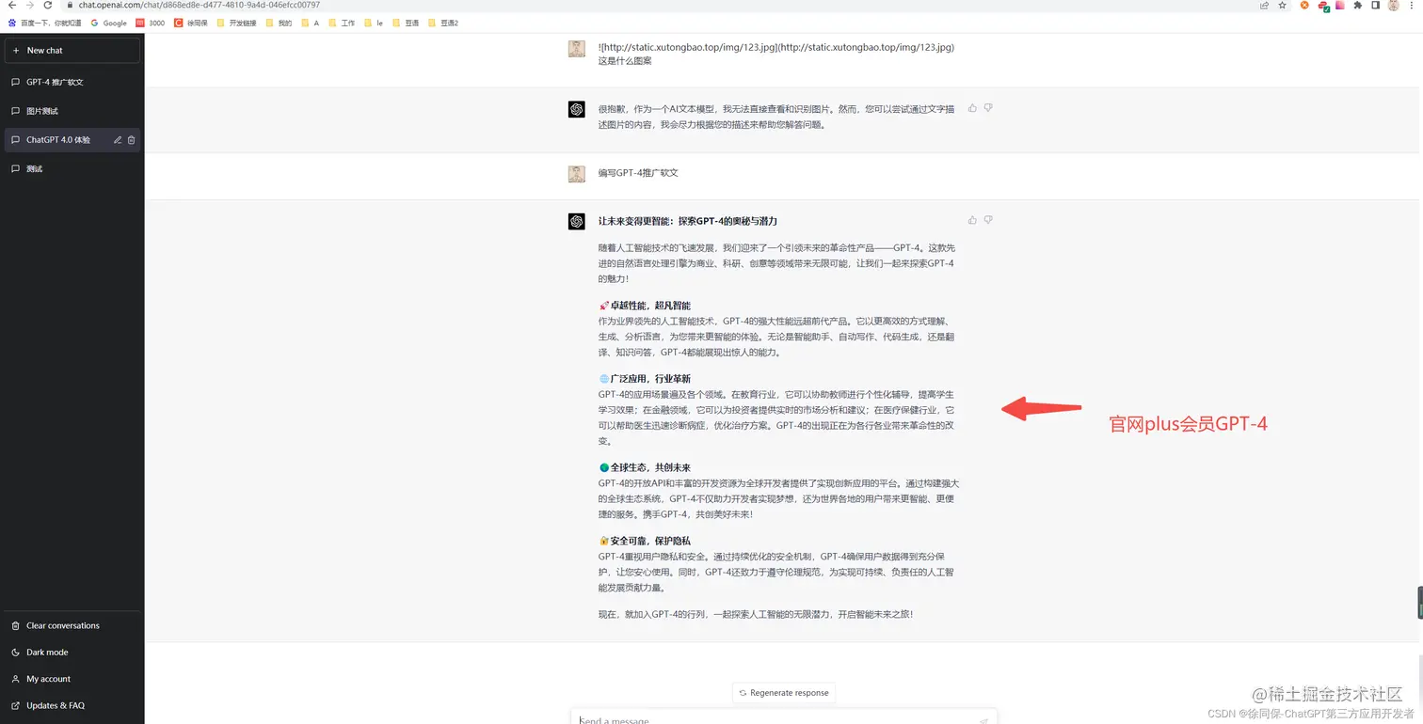
Task: Reload the page with the refresh icon
Action: 48,5
